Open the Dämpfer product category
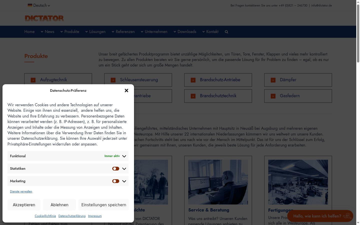Image resolution: width=360 pixels, height=225 pixels. tap(298, 80)
